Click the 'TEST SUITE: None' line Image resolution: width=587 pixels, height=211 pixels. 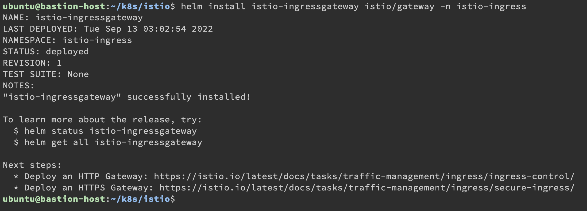pyautogui.click(x=46, y=74)
